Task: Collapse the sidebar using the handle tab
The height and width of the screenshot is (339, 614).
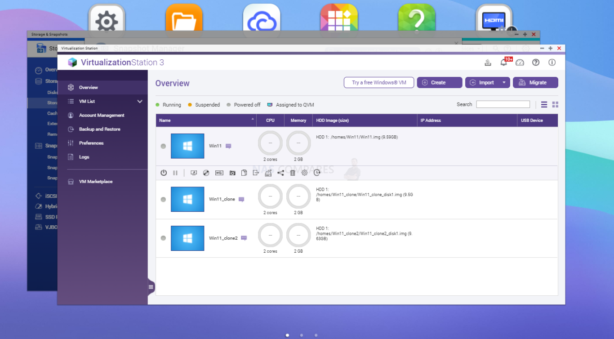Action: point(151,287)
